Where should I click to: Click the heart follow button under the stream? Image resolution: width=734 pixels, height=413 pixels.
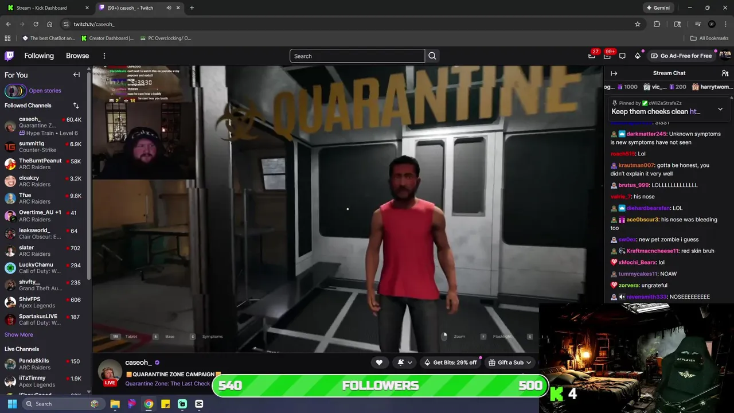tap(379, 363)
